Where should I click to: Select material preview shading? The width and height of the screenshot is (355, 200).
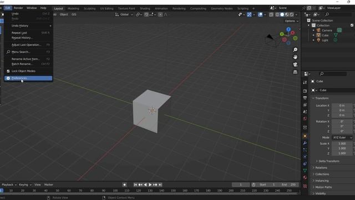(287, 14)
